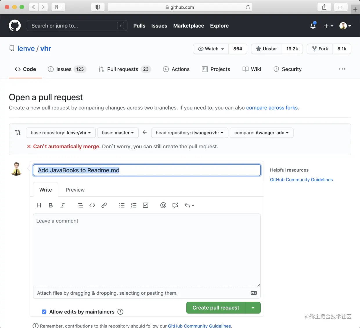Open the Actions tab
This screenshot has height=328, width=360.
pyautogui.click(x=176, y=69)
